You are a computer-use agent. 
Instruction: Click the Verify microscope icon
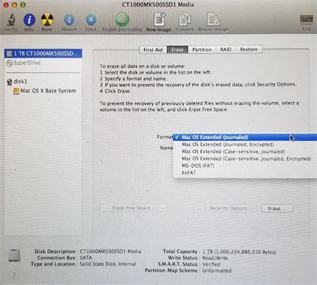click(x=11, y=19)
